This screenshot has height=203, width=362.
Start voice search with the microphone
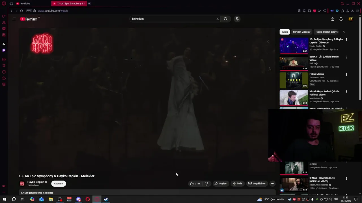[237, 19]
